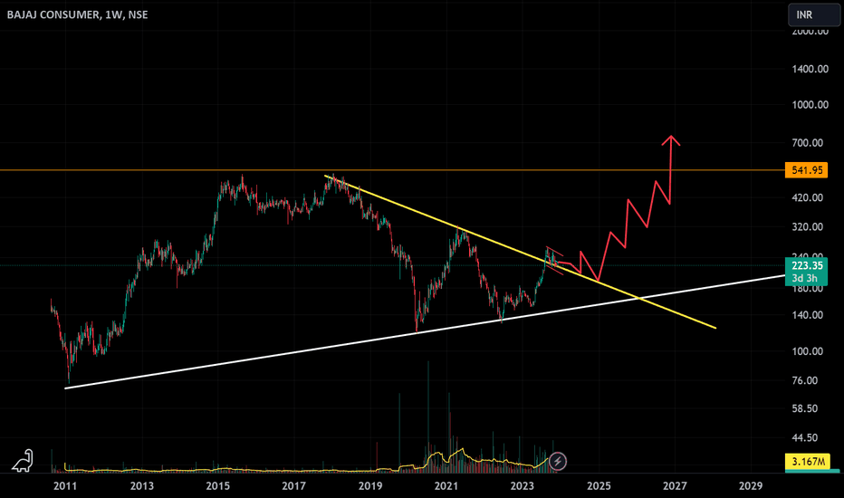Click the 2027 label on time axis
The image size is (844, 498).
coord(675,486)
